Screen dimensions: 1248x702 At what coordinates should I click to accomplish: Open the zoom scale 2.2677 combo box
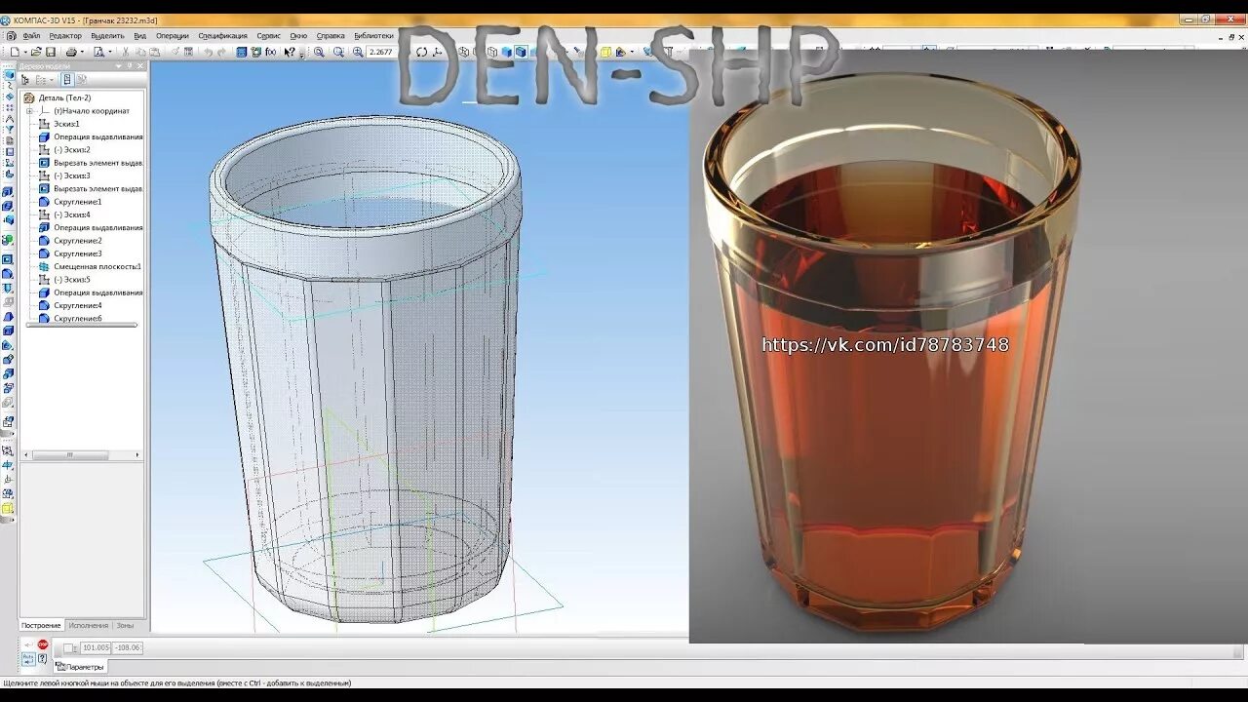point(381,52)
